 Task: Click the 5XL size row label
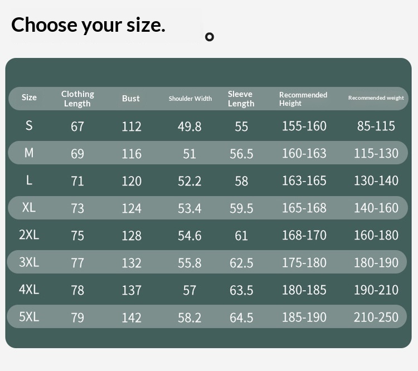[29, 317]
